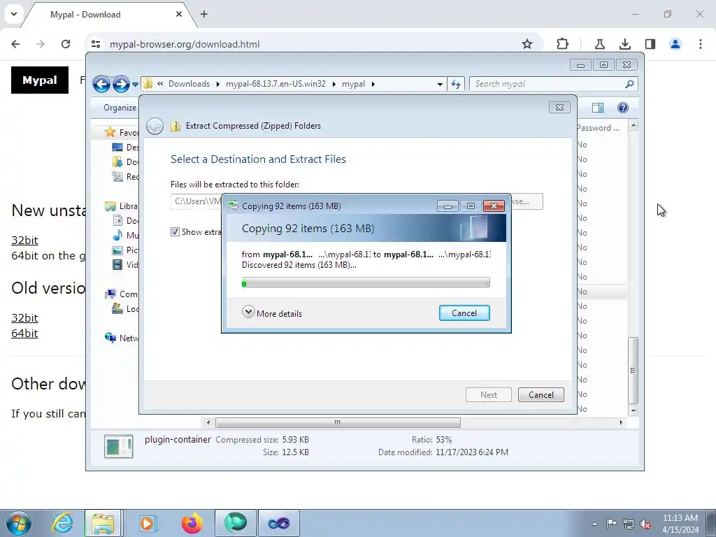Open the Organize menu in Explorer
The width and height of the screenshot is (716, 537).
click(x=120, y=108)
